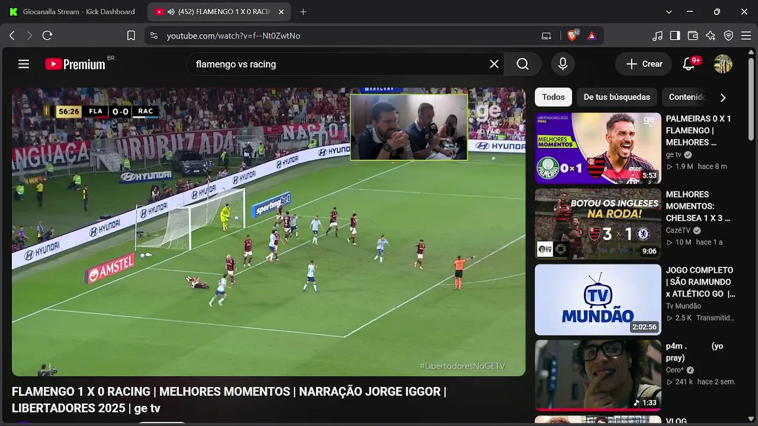This screenshot has height=426, width=758.
Task: Show the browser sidebar panel
Action: point(675,35)
